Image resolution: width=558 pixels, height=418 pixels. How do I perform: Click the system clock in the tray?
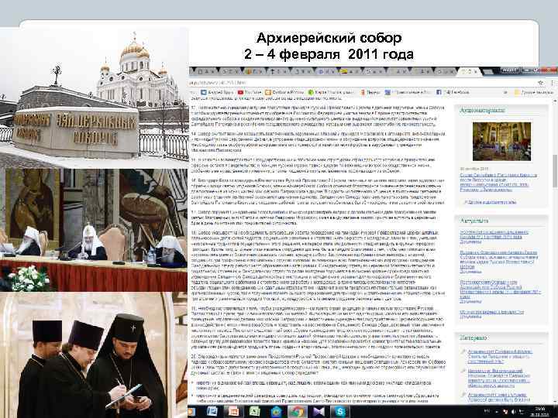(x=541, y=412)
